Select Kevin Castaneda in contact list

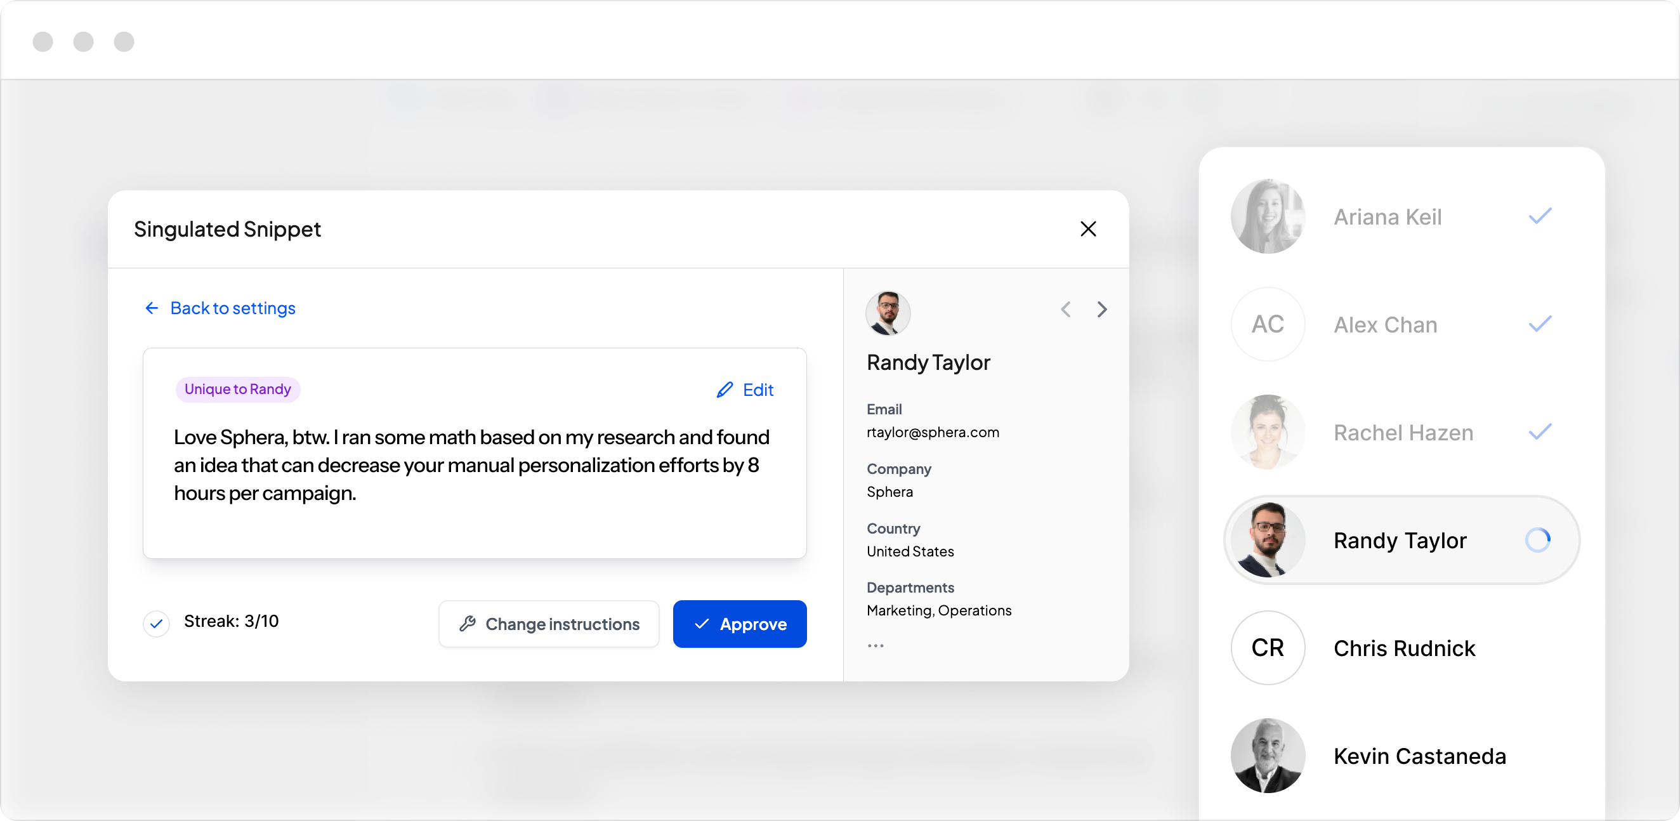tap(1401, 756)
